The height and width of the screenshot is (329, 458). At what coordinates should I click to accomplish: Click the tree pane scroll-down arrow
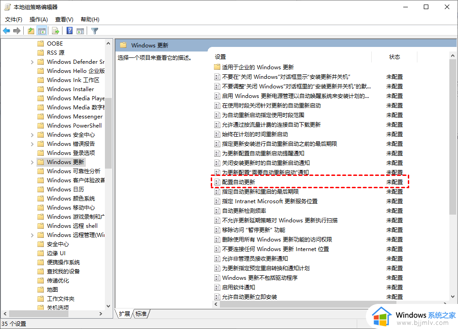tap(109, 306)
